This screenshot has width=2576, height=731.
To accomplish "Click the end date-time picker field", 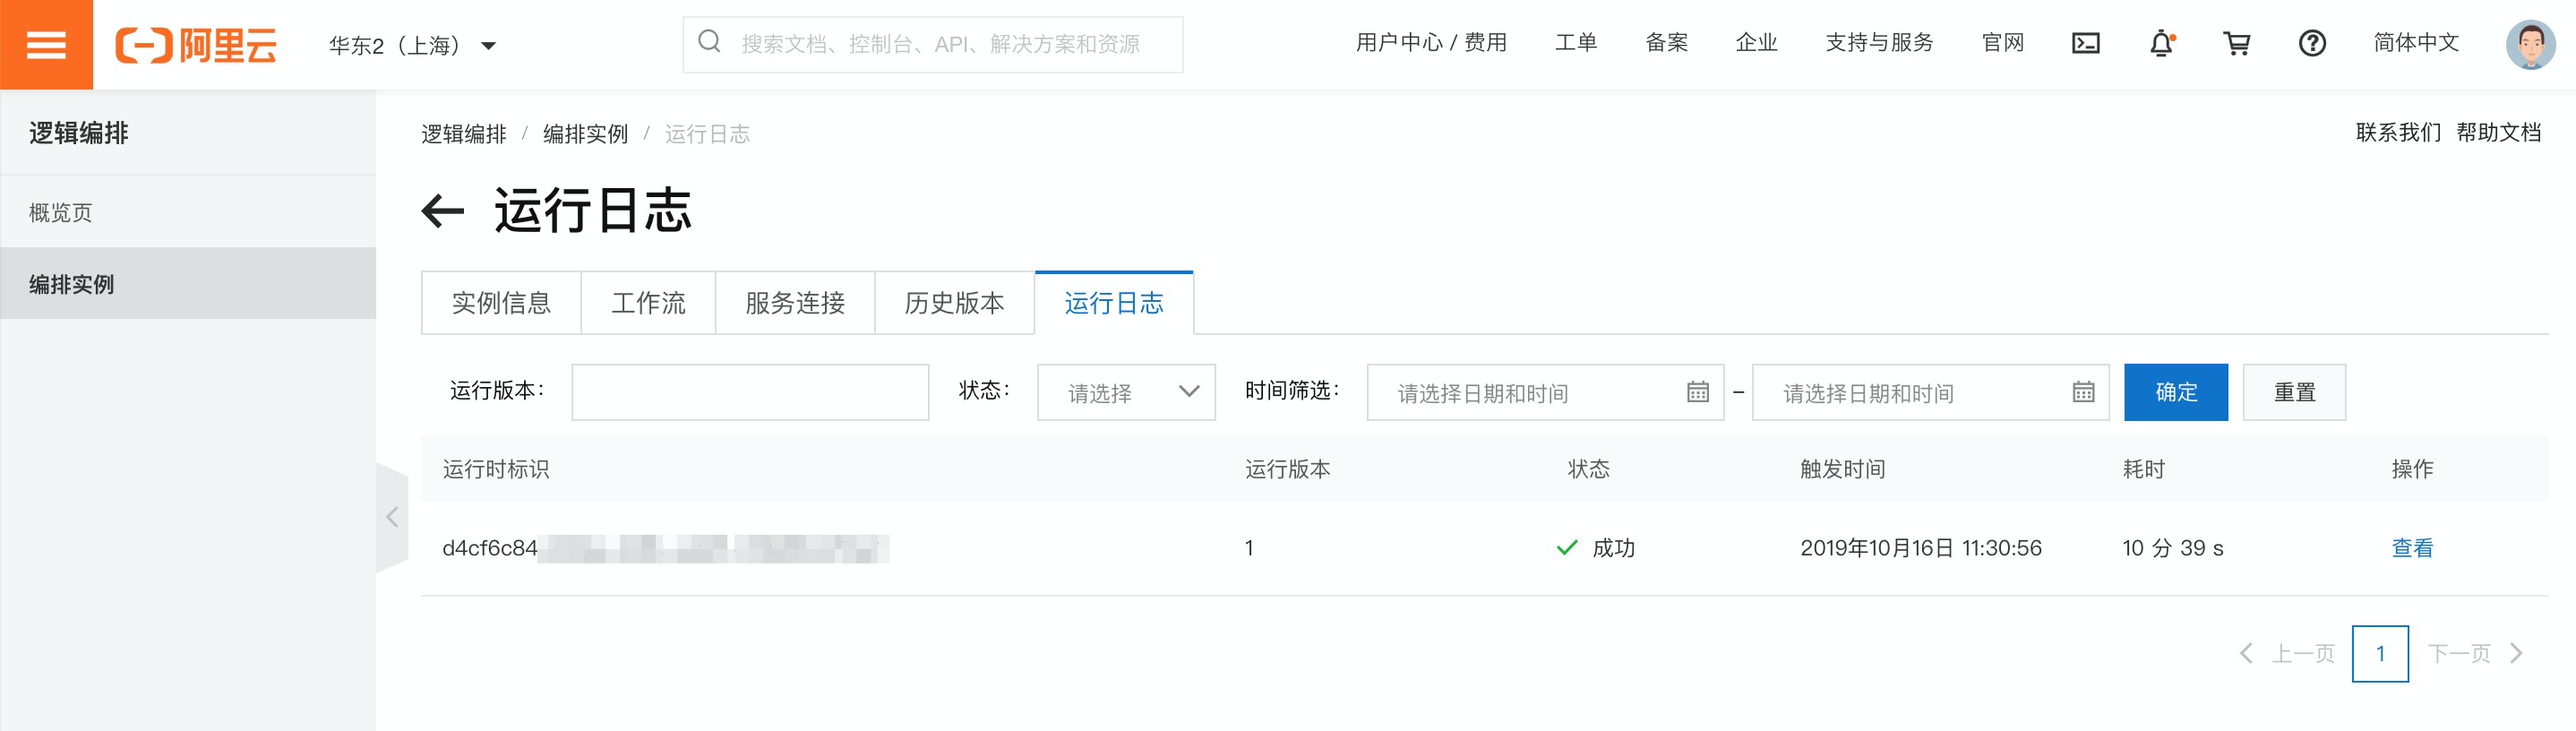I will tap(1931, 392).
